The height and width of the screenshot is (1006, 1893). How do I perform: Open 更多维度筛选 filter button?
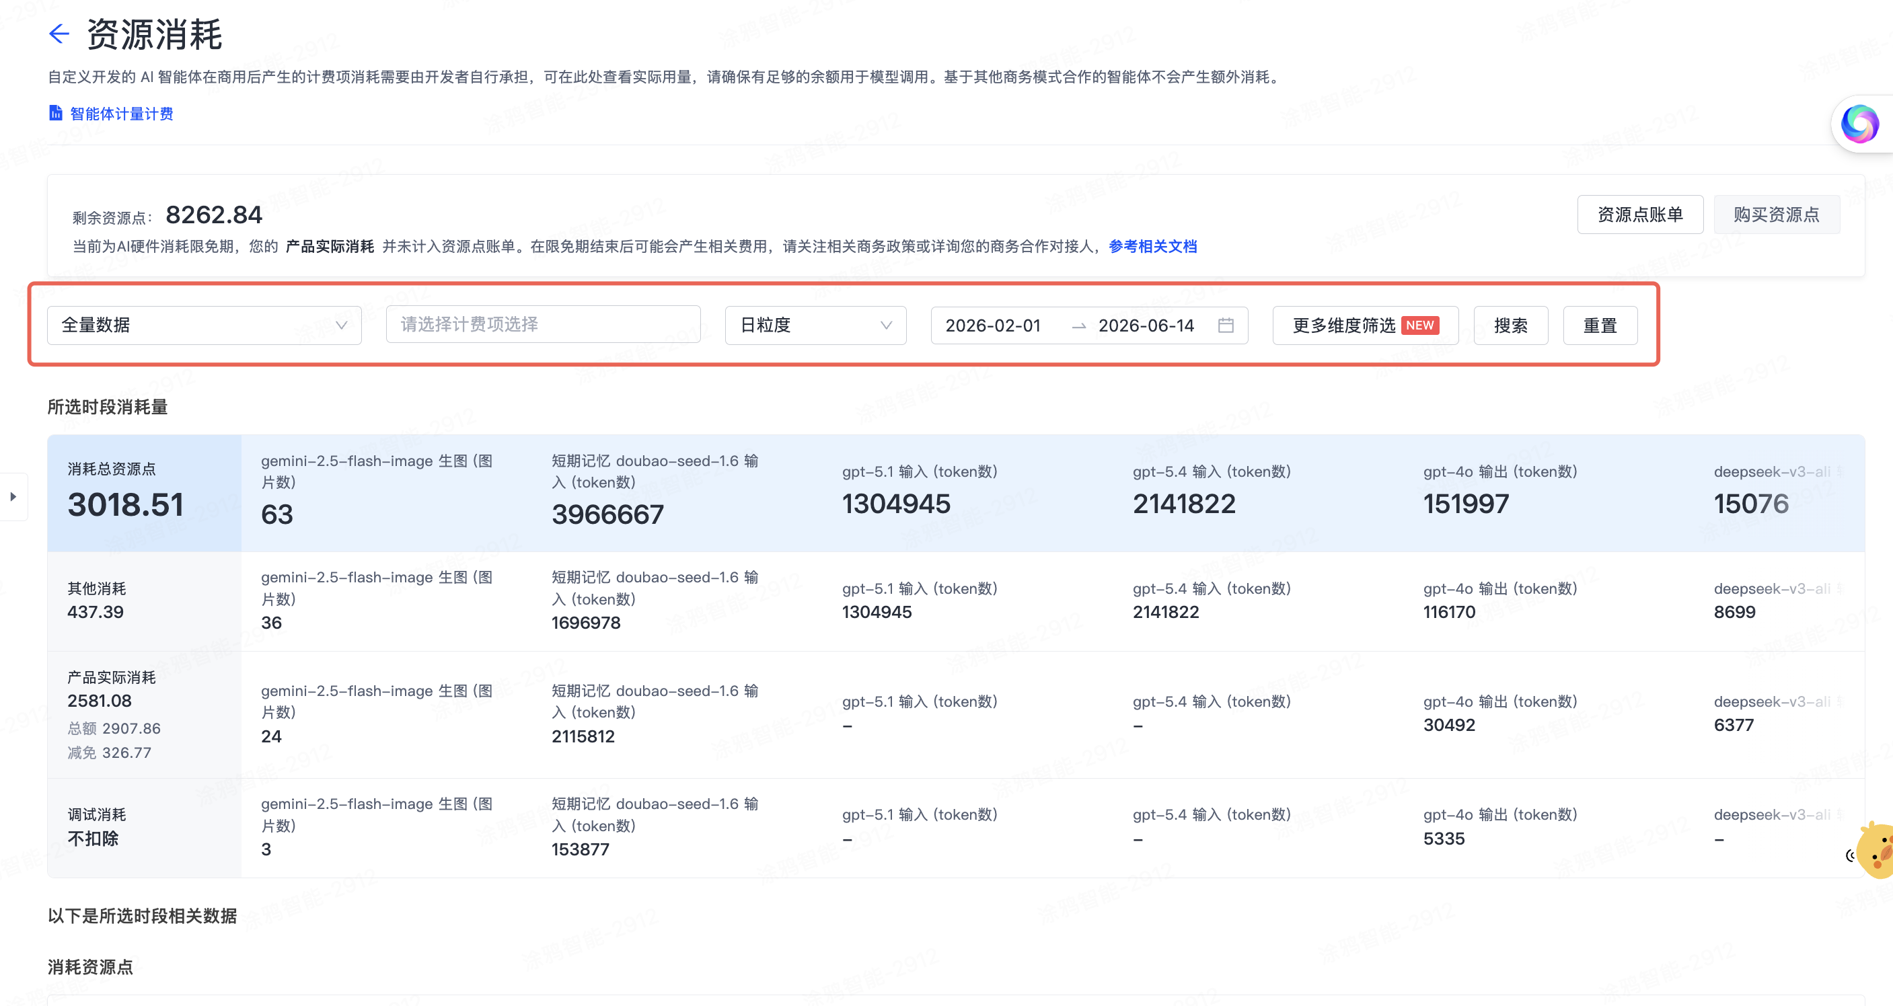(x=1366, y=325)
